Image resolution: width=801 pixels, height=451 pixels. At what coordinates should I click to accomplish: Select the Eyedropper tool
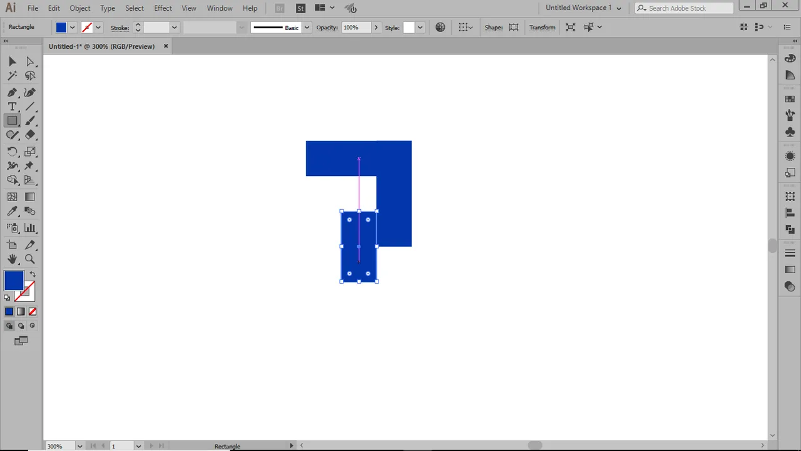coord(13,211)
